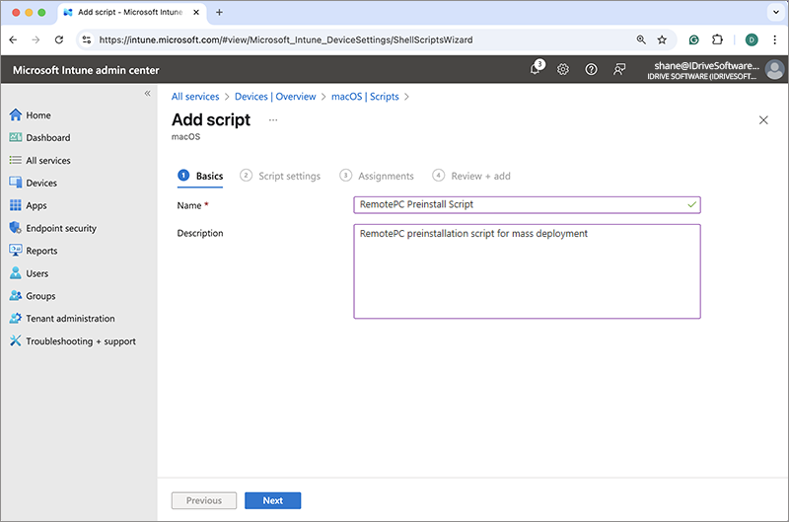
Task: Bookmark this page with the star icon
Action: coord(662,39)
